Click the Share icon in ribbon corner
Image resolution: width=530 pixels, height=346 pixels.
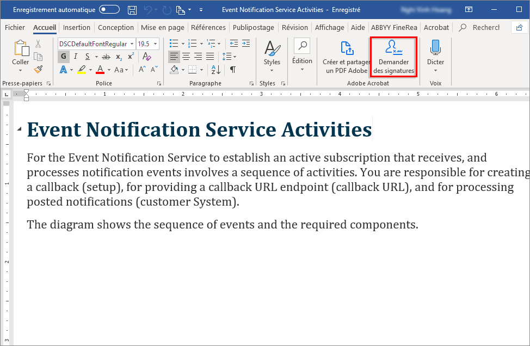click(x=520, y=27)
